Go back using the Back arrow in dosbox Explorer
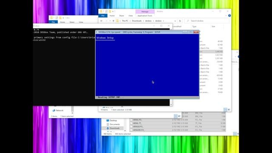 click(102, 21)
